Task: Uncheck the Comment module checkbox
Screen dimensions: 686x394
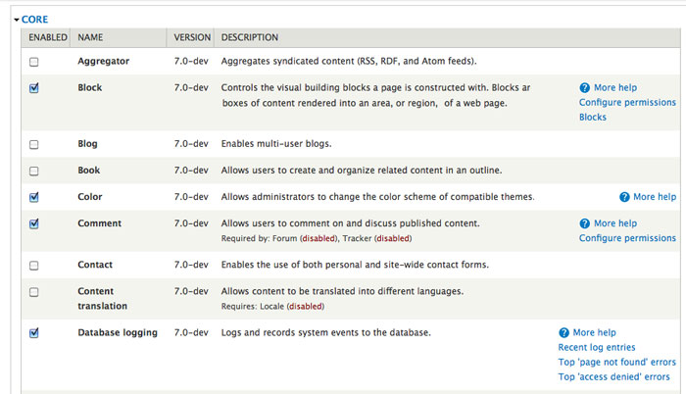Action: [x=34, y=223]
